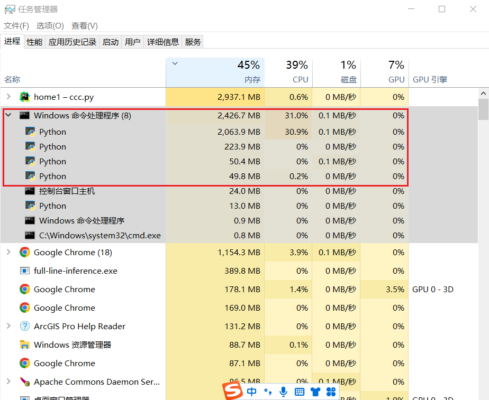The width and height of the screenshot is (489, 400).
Task: Expand the Apache Commons Daemon Ser... group
Action: (8, 382)
